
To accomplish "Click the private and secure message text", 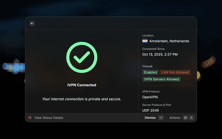I will 82,99.
